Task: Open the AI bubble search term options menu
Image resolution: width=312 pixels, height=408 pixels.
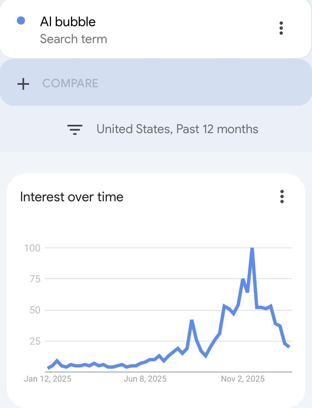Action: coord(281,28)
